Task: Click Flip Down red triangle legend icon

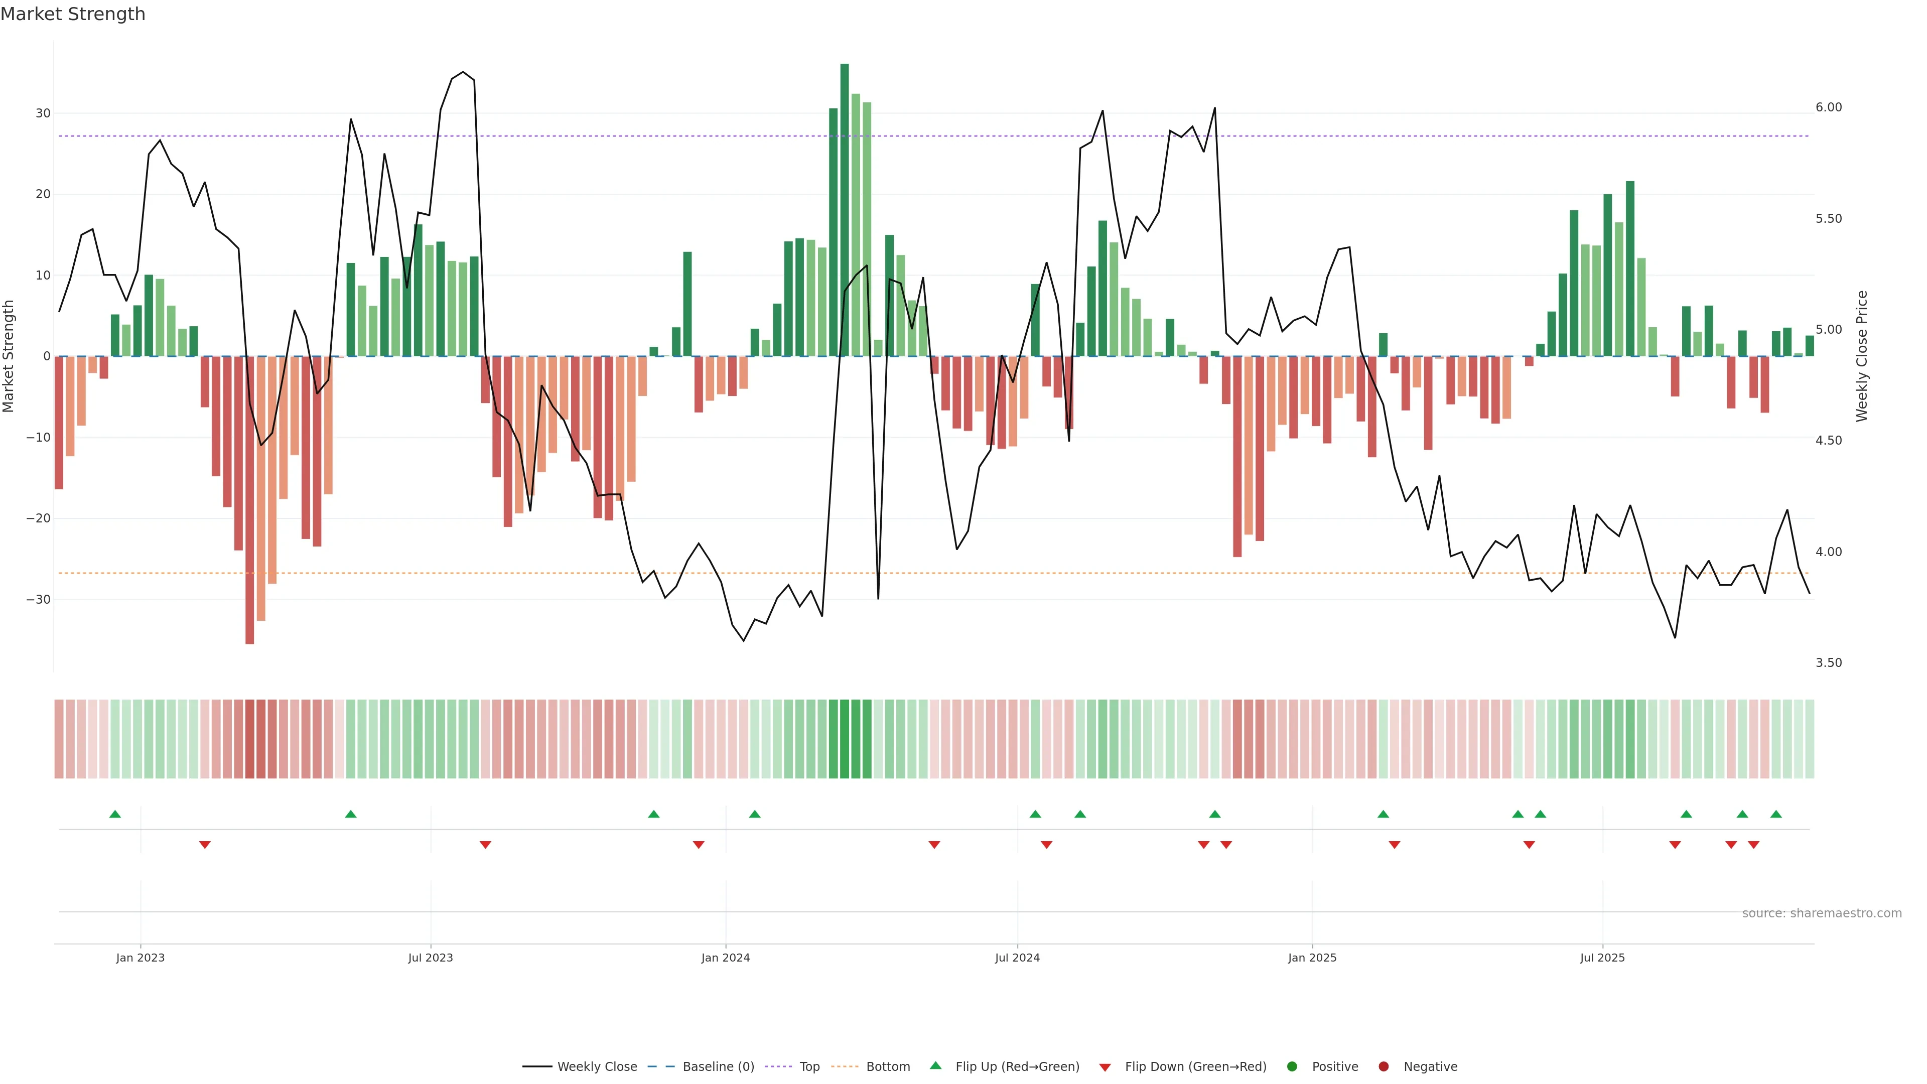Action: pos(1105,1067)
